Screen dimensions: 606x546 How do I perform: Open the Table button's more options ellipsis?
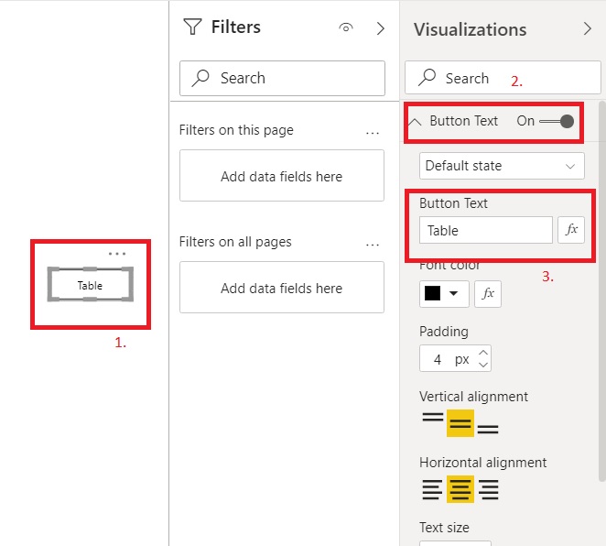tap(116, 253)
